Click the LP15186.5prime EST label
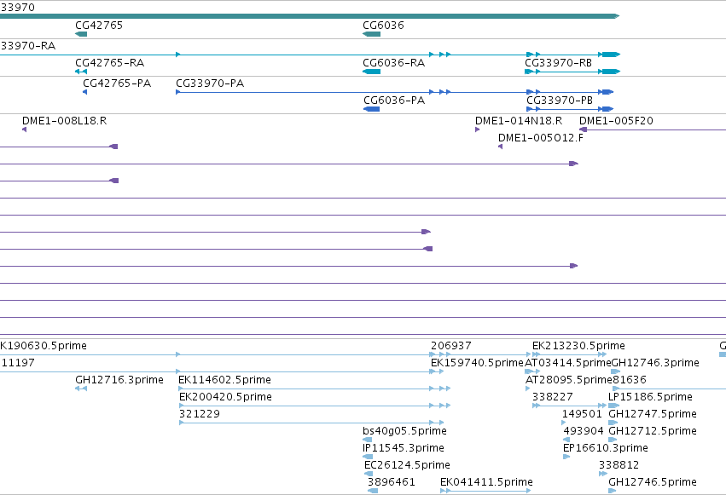 [x=651, y=397]
